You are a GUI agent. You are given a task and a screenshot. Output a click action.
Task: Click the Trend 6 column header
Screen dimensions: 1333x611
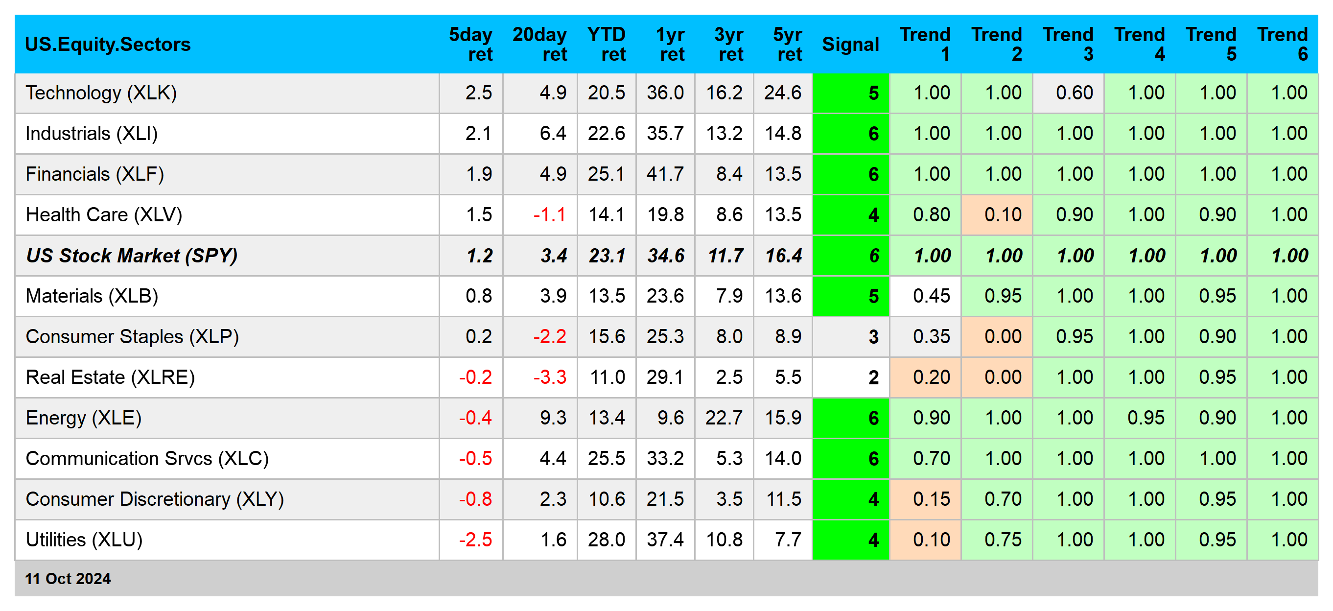coord(1282,45)
